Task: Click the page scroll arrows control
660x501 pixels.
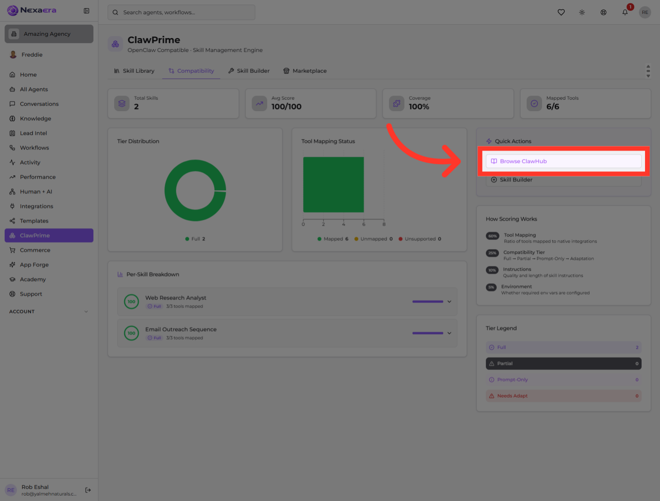Action: click(x=648, y=71)
